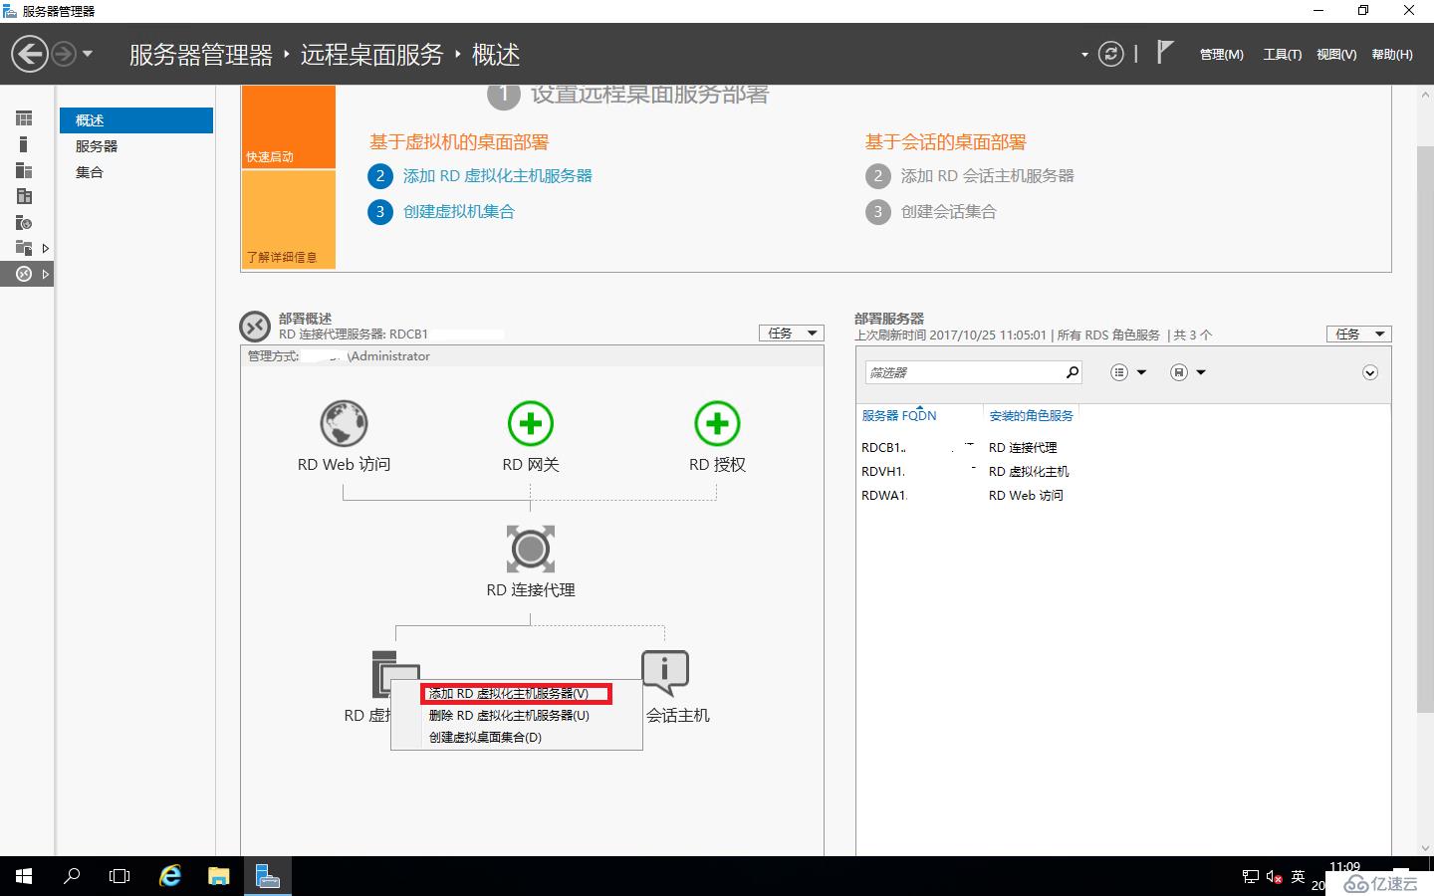Viewport: 1434px width, 896px height.
Task: Click the forward navigation arrow
Action: pyautogui.click(x=64, y=54)
